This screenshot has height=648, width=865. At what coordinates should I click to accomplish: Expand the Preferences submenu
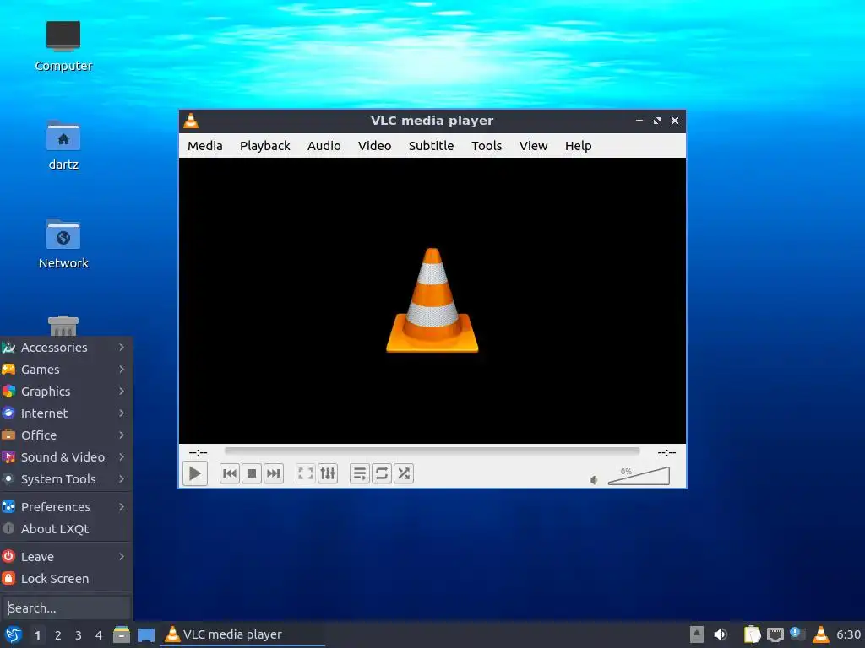coord(66,507)
